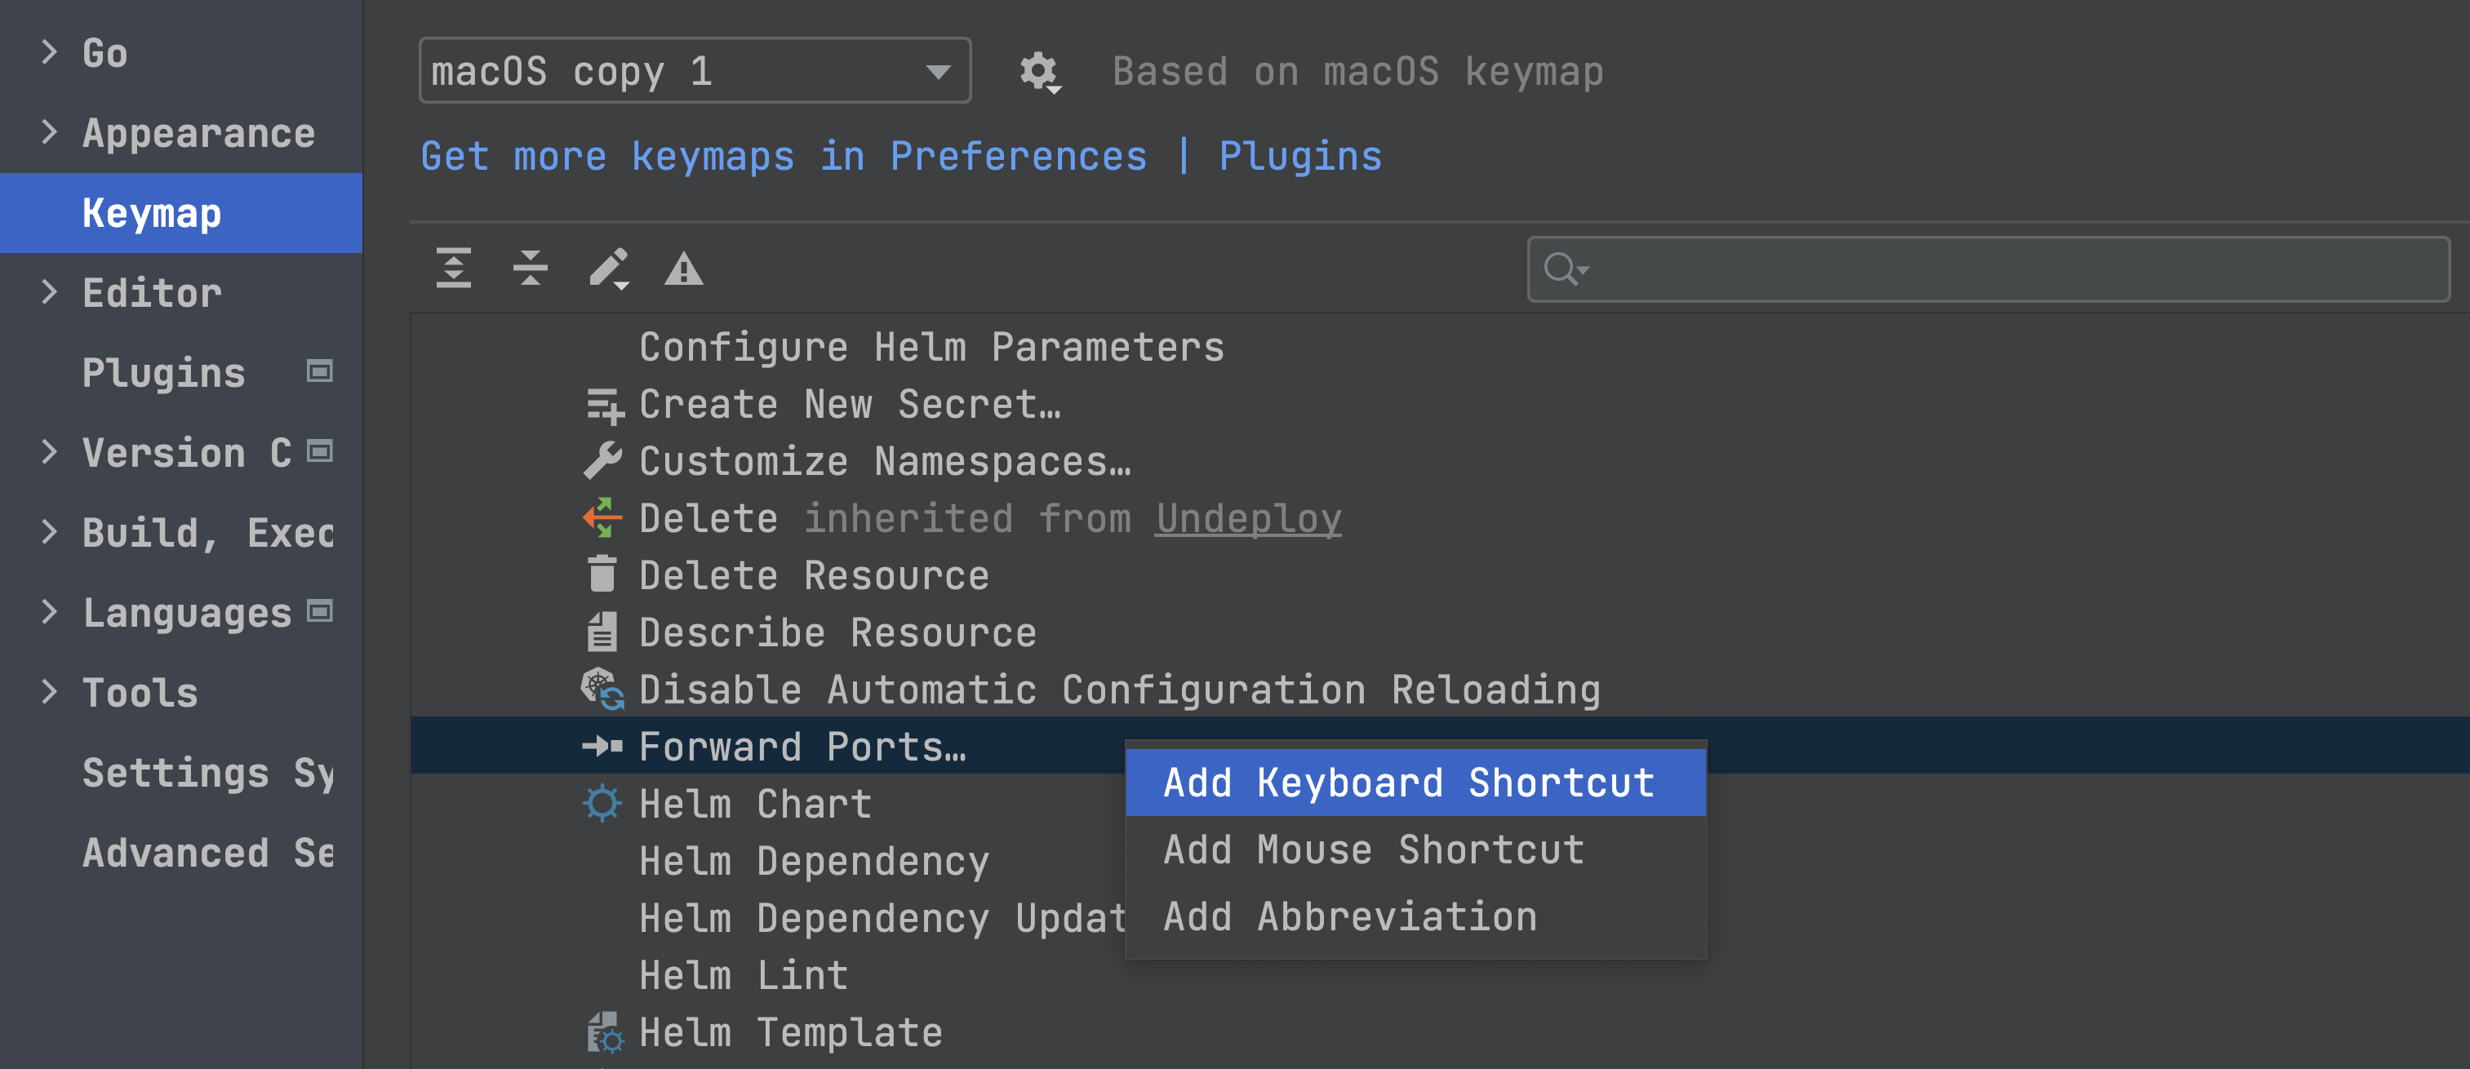Click the Plugins link in keymaps hint
This screenshot has width=2470, height=1069.
pos(1299,157)
